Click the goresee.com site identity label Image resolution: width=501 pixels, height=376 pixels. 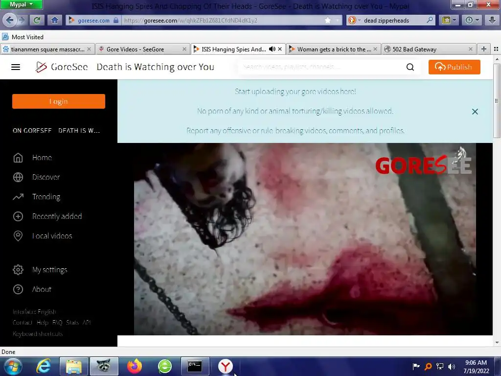[x=93, y=21]
